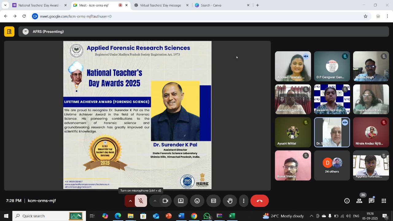Screen dimensions: 393x221
Task: Open the Chrome three-dot menu
Action: [x=387, y=16]
